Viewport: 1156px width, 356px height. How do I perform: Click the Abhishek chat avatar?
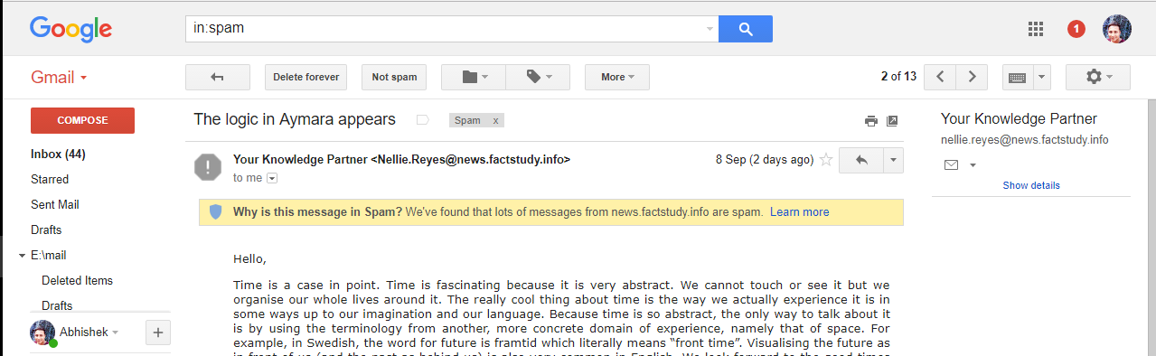42,333
